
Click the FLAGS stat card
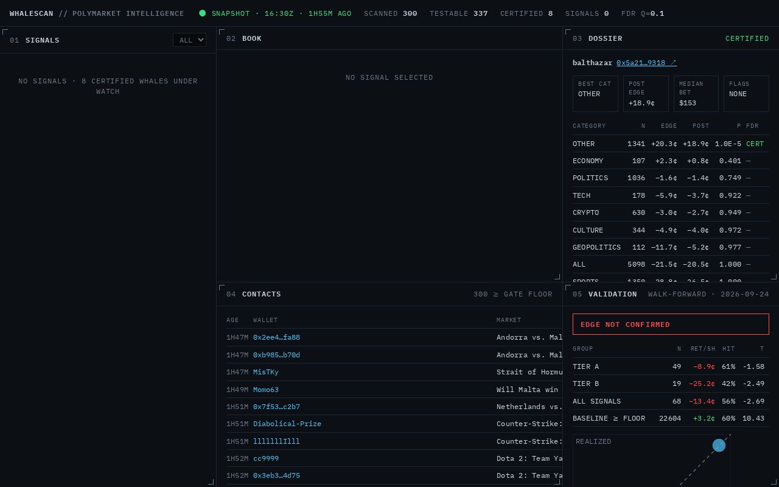tap(746, 94)
